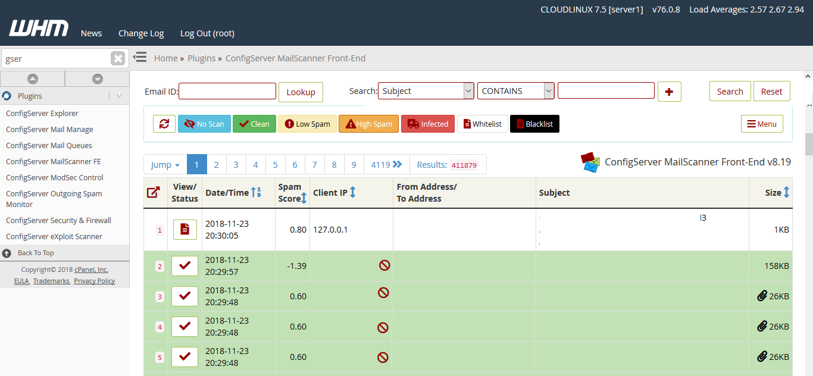The image size is (813, 376).
Task: Go to page 5
Action: click(x=276, y=165)
